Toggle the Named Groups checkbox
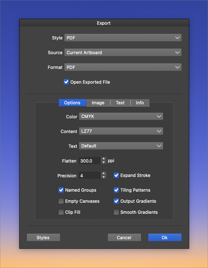This screenshot has width=208, height=268. click(61, 190)
